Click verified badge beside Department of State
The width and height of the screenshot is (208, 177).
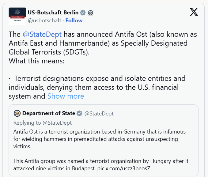point(79,114)
